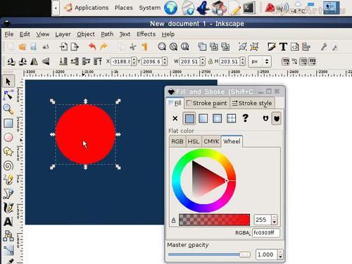352x264 pixels.
Task: Choose Flat color fill type
Action: coord(189,118)
